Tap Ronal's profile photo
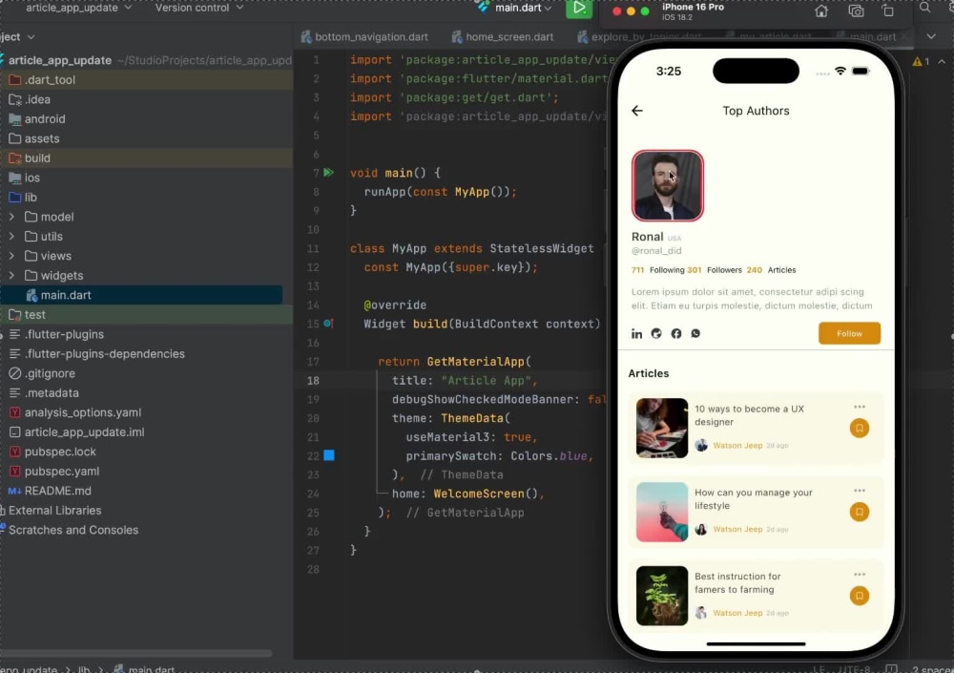Viewport: 954px width, 673px height. (x=668, y=186)
